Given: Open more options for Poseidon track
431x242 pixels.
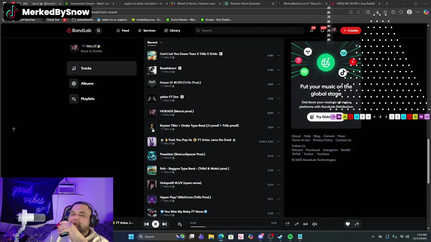Looking at the screenshot, I should [x=278, y=156].
